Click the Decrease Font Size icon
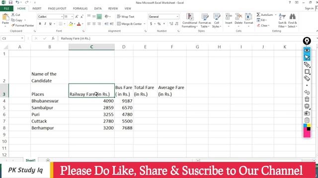This screenshot has height=178, width=318. pyautogui.click(x=81, y=16)
